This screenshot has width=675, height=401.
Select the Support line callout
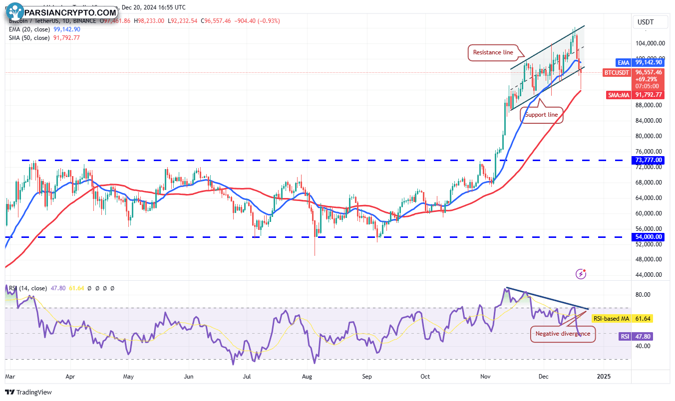point(542,115)
